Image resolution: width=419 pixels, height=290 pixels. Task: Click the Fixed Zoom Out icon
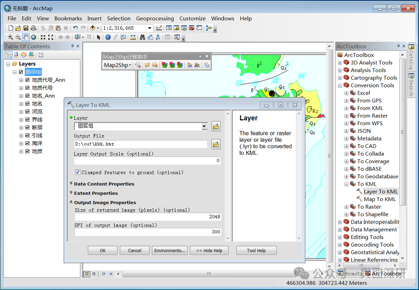pos(51,37)
